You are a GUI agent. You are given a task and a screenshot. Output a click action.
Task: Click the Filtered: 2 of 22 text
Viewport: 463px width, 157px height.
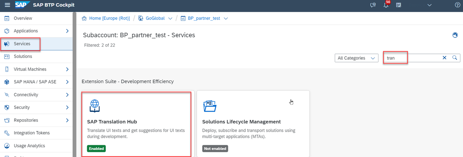point(99,45)
